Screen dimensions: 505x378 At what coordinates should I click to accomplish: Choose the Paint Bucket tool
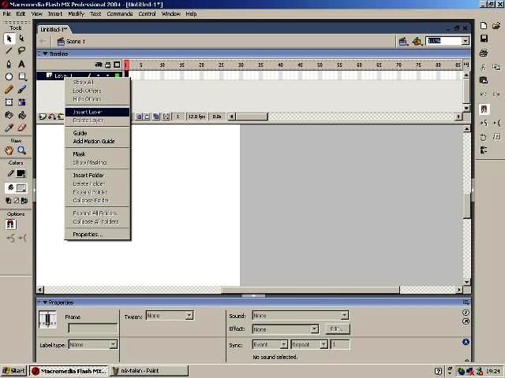coord(21,115)
